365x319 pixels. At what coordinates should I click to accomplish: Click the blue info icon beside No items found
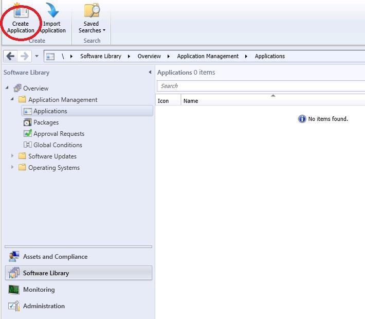(x=302, y=119)
